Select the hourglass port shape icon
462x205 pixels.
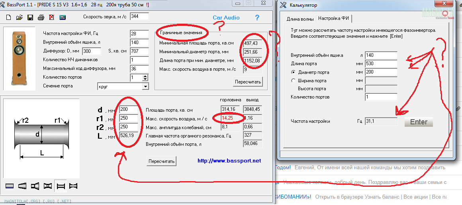point(73,186)
